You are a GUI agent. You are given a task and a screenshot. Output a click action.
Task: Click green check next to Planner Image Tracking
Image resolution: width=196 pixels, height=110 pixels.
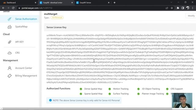138,94
